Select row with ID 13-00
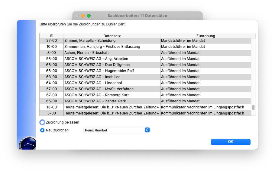This screenshot has height=172, width=275. pos(145,107)
